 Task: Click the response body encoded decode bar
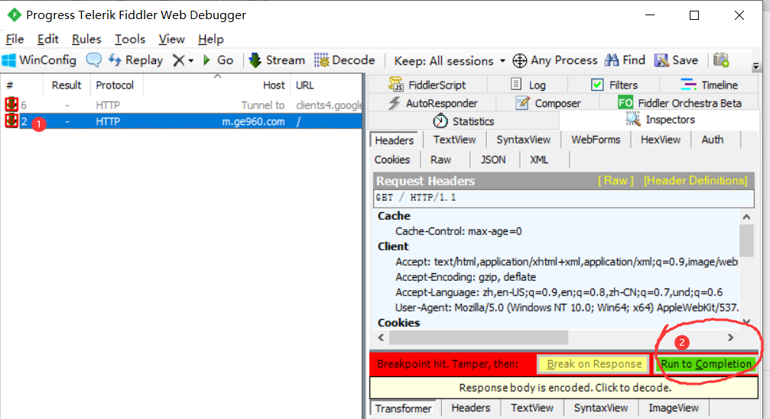tap(564, 388)
